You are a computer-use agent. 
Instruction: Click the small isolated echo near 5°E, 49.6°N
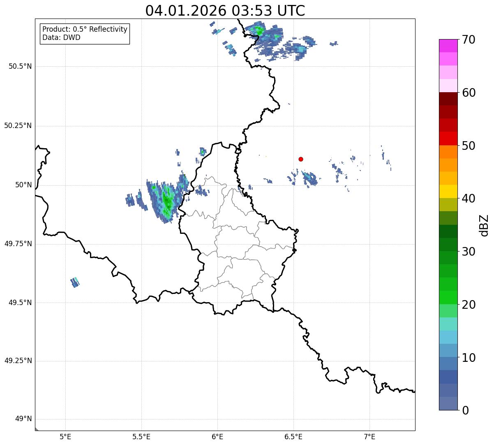pos(75,282)
